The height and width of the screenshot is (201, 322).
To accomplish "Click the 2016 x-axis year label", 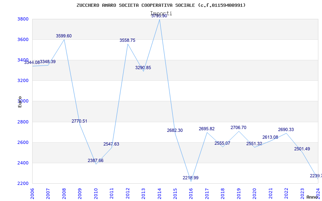I will coord(191,194).
